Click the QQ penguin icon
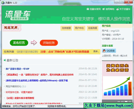Screen dimensions: 134x109 pos(104,51)
